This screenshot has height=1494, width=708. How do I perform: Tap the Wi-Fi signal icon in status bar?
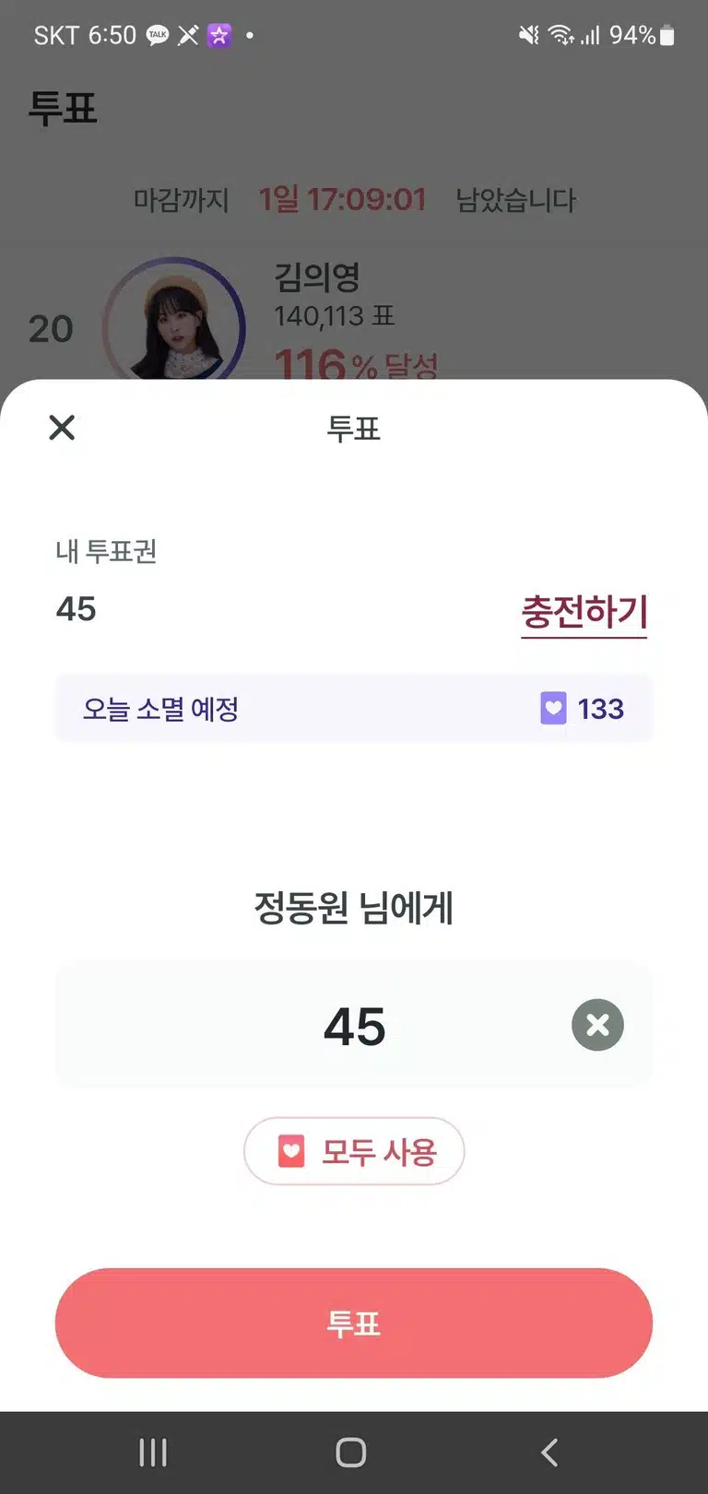pyautogui.click(x=560, y=36)
